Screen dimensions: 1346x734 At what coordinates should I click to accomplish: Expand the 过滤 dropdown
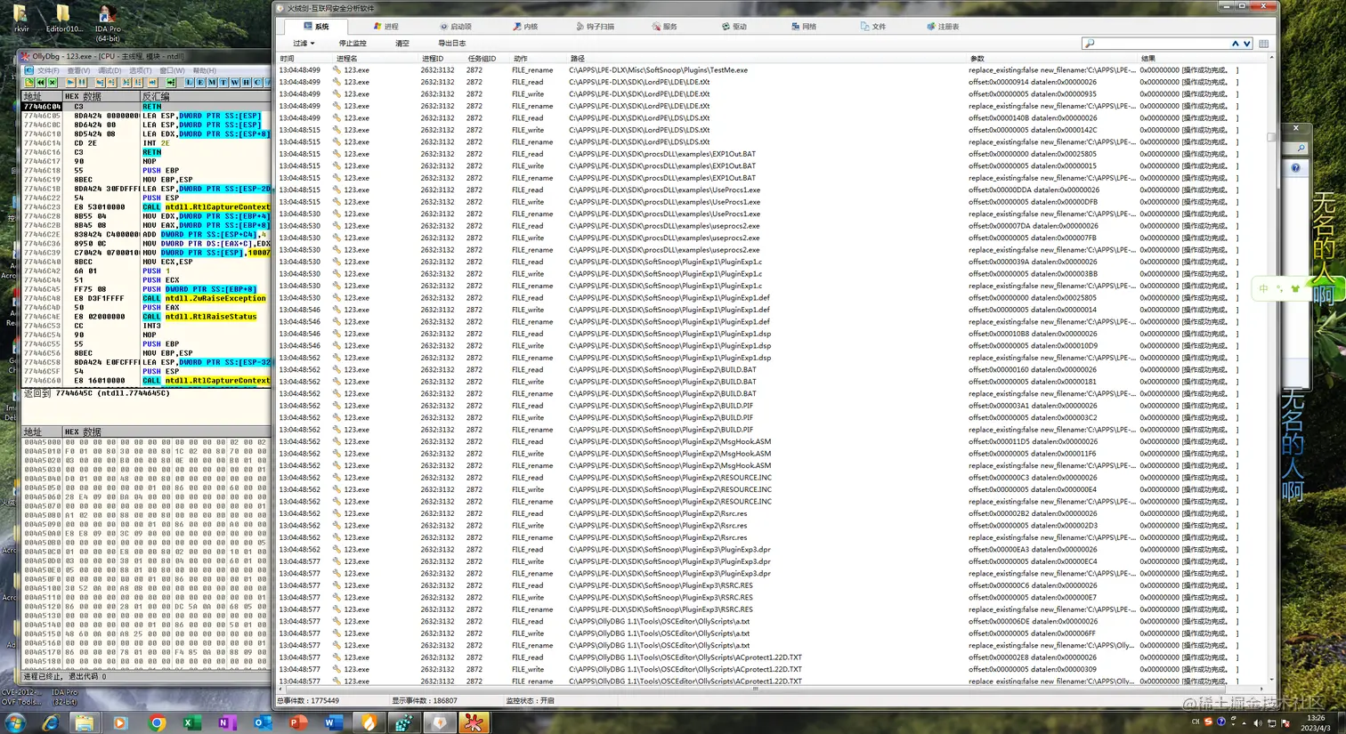point(304,43)
